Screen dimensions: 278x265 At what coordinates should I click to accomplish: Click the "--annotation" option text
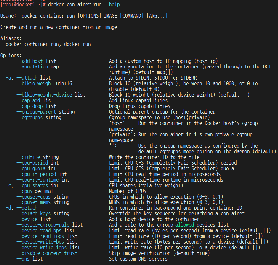[32, 66]
